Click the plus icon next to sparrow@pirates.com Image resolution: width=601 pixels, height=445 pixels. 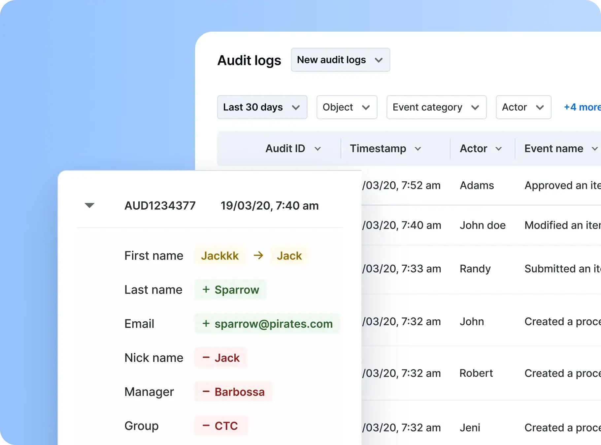point(206,324)
